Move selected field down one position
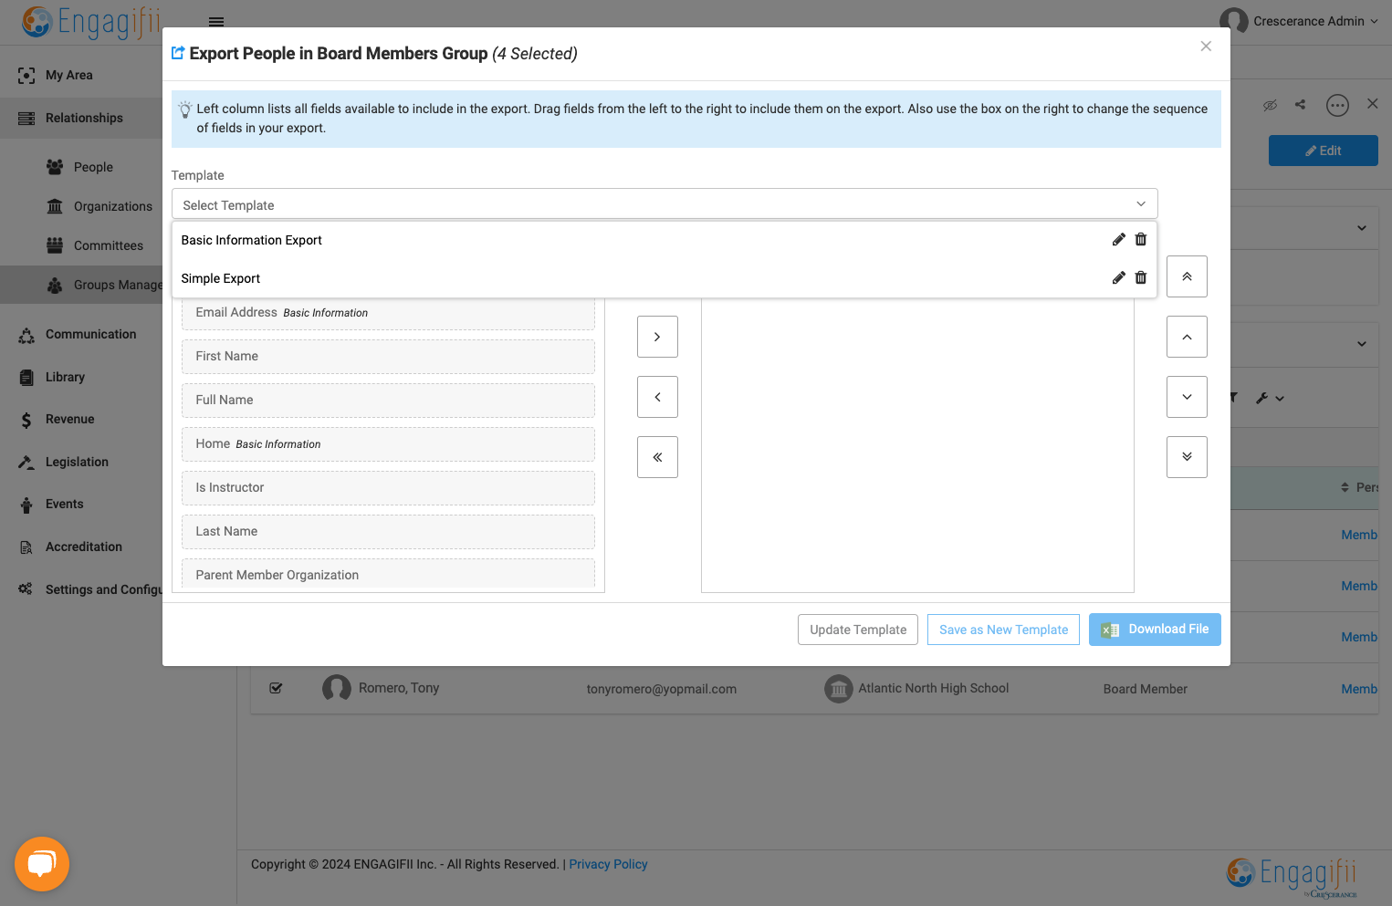Screen dimensions: 1392x906 [x=1187, y=397]
